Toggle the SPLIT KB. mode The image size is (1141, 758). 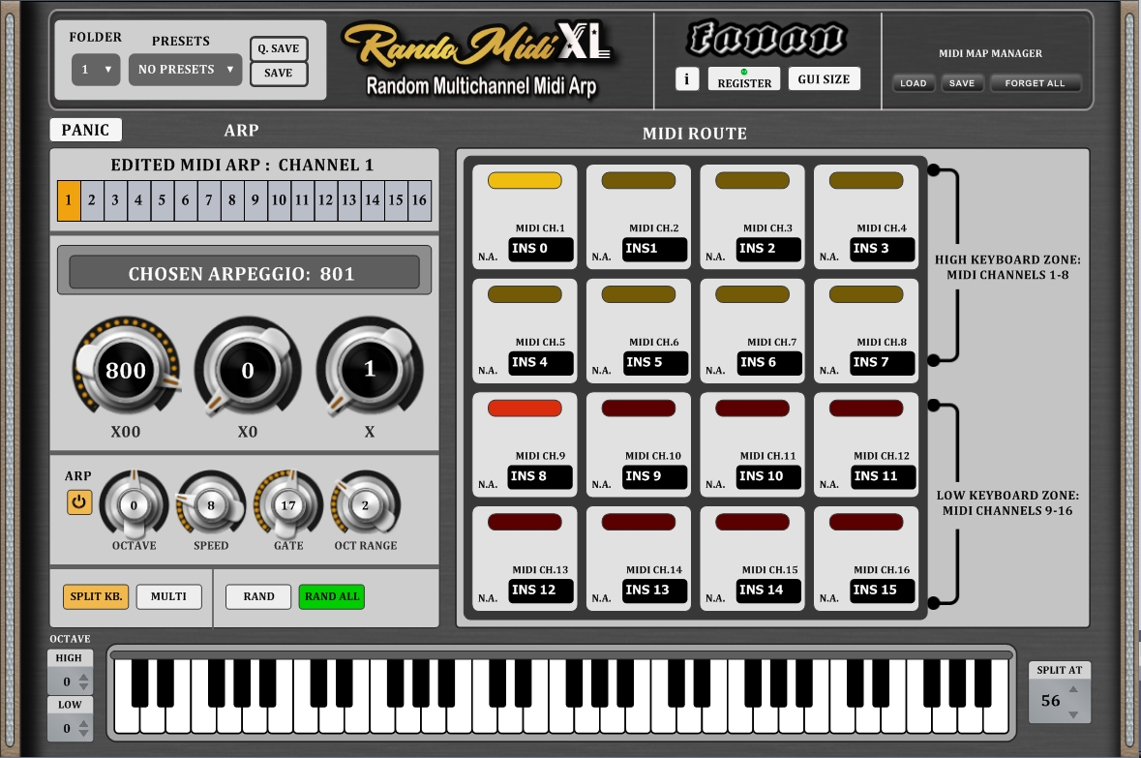(x=96, y=596)
